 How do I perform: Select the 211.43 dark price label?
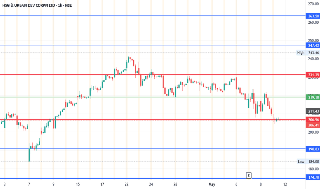313,111
